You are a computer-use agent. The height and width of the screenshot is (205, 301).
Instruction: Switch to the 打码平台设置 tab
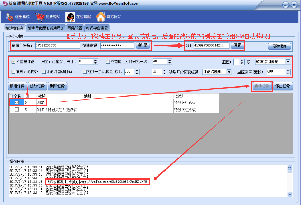97,28
